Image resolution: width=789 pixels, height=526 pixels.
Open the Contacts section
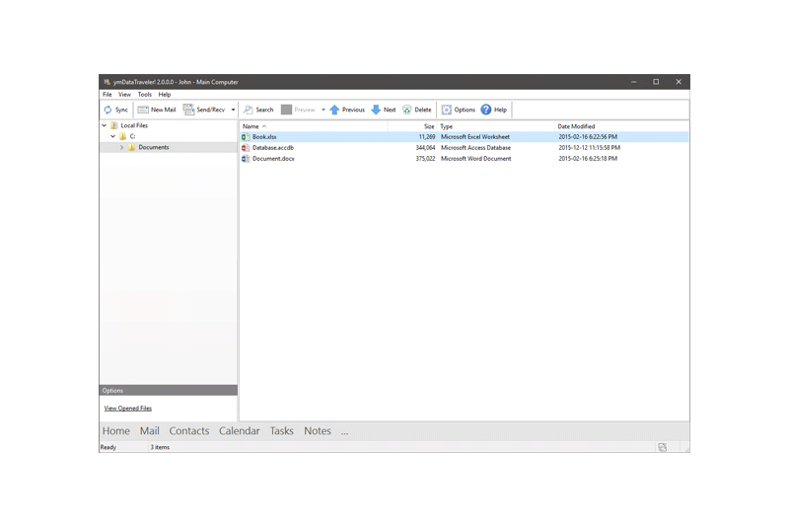point(188,431)
